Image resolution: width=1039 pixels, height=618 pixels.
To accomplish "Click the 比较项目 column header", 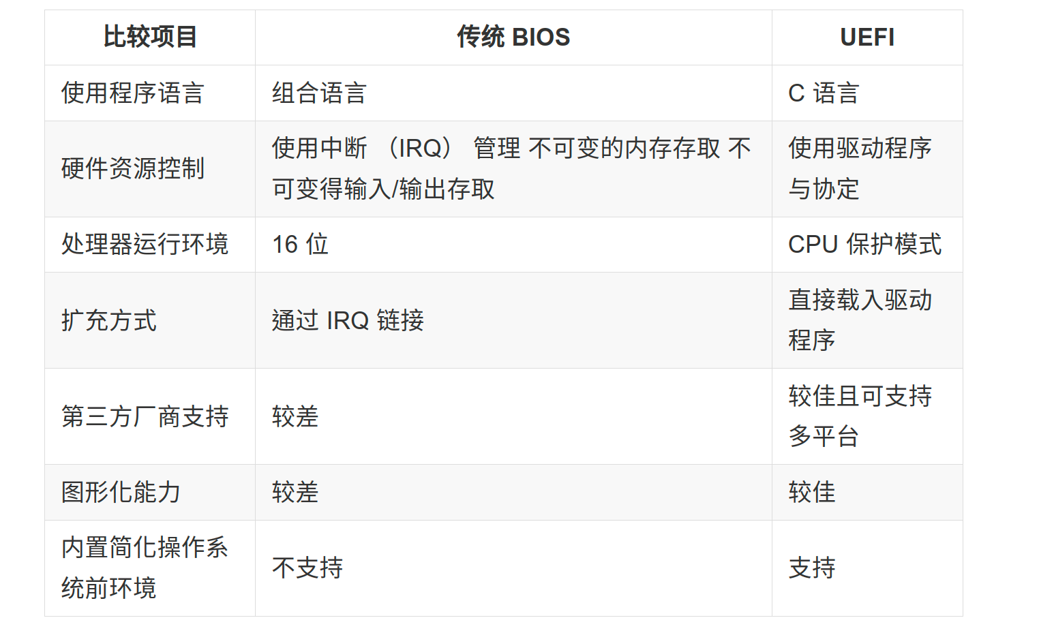I will (150, 37).
